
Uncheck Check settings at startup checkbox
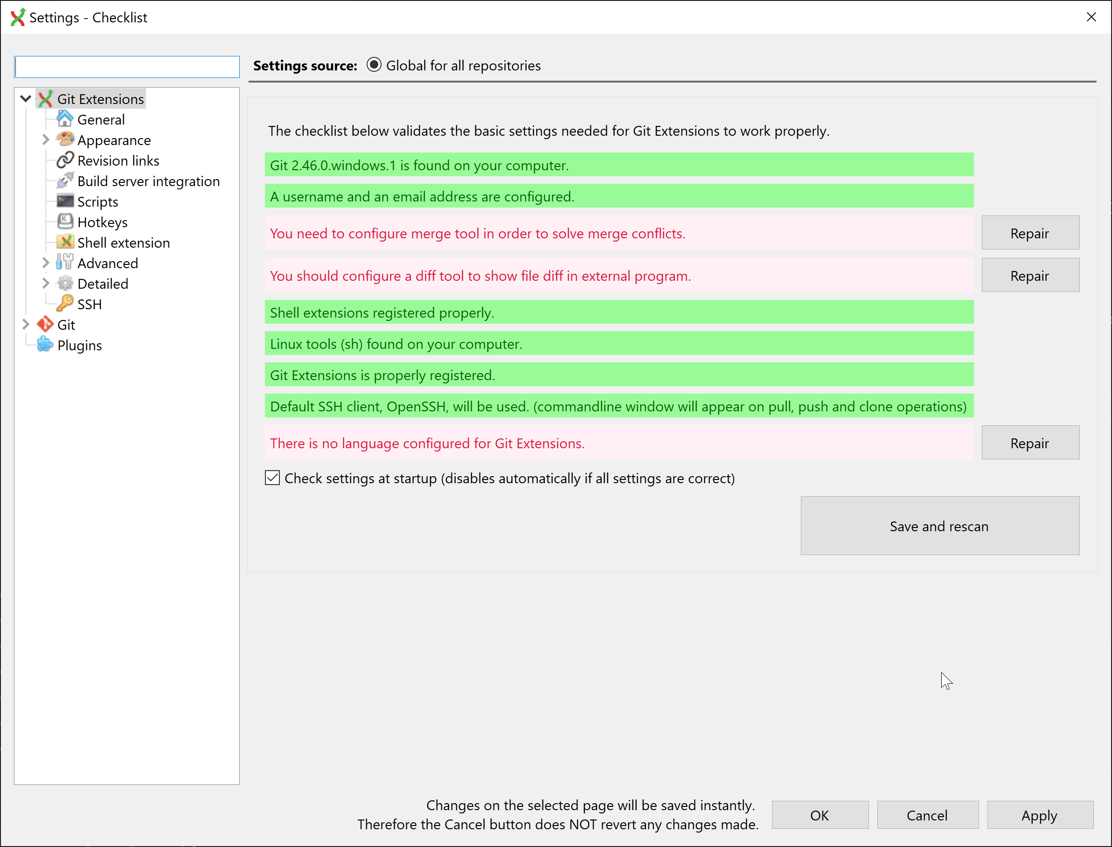point(272,478)
